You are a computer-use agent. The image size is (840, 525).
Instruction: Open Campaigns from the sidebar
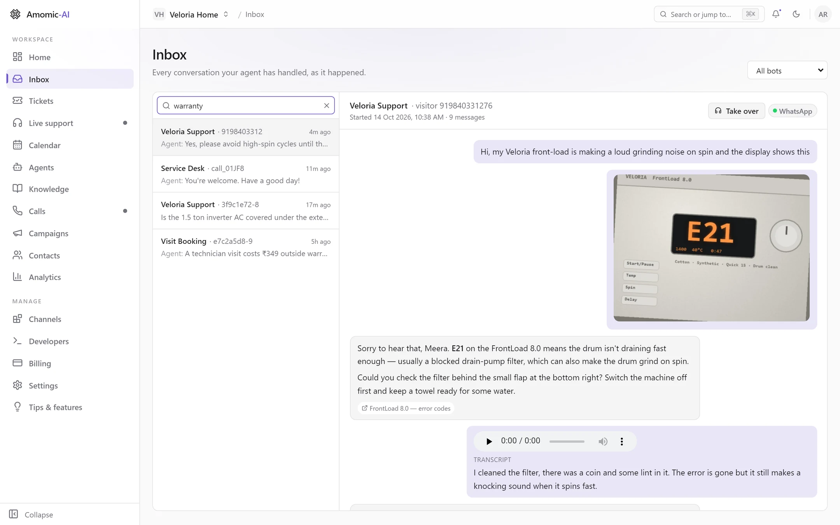[x=70, y=233]
